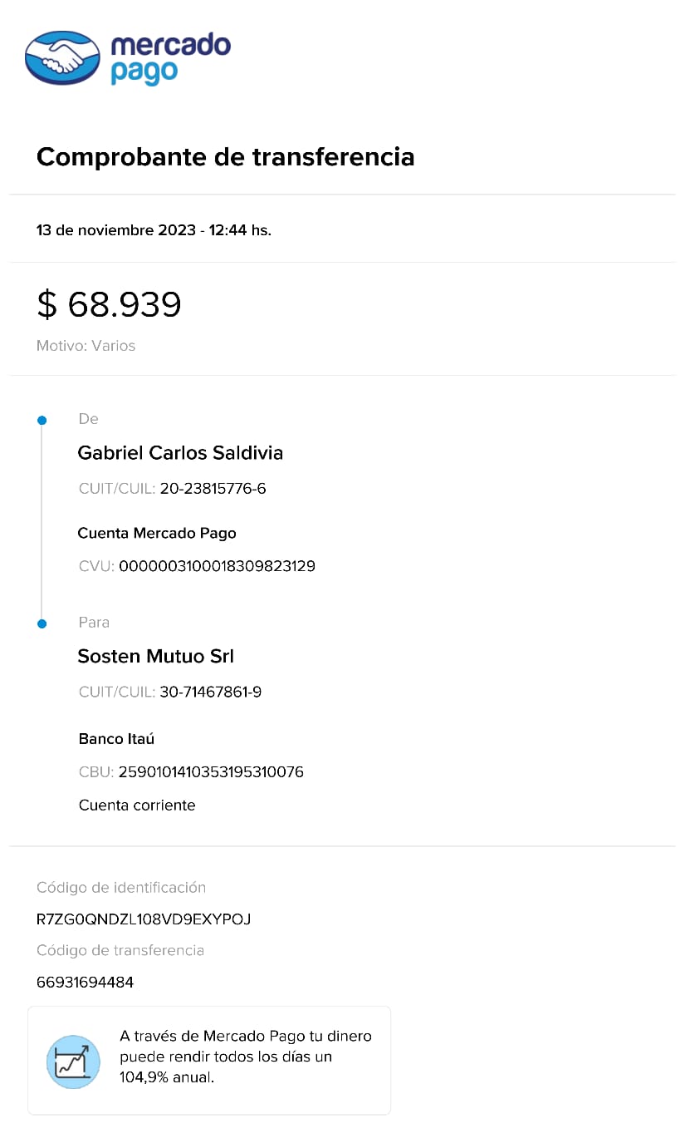
Task: Click the identification code R7ZG0QNDZL108VD9EXYPOJ
Action: pyautogui.click(x=144, y=919)
